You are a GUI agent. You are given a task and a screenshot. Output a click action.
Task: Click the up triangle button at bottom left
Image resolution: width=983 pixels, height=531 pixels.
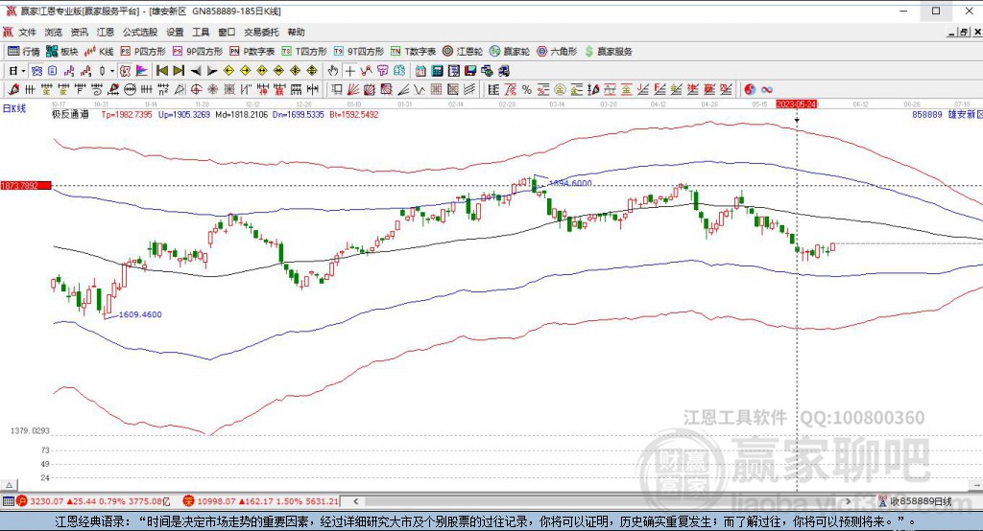(x=9, y=485)
